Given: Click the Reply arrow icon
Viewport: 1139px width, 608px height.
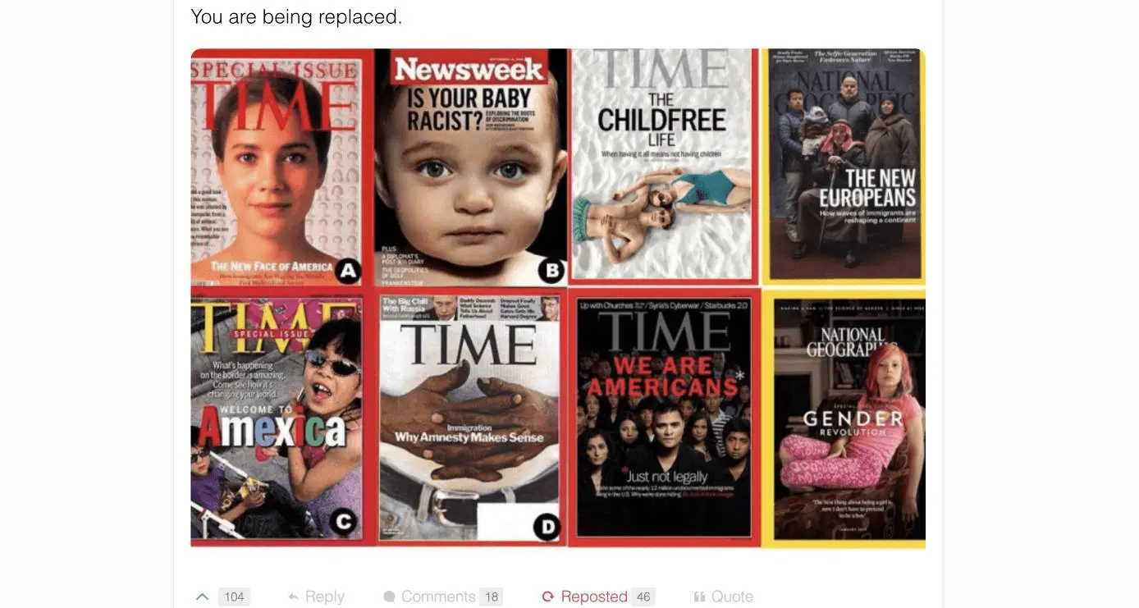Looking at the screenshot, I should pyautogui.click(x=293, y=597).
